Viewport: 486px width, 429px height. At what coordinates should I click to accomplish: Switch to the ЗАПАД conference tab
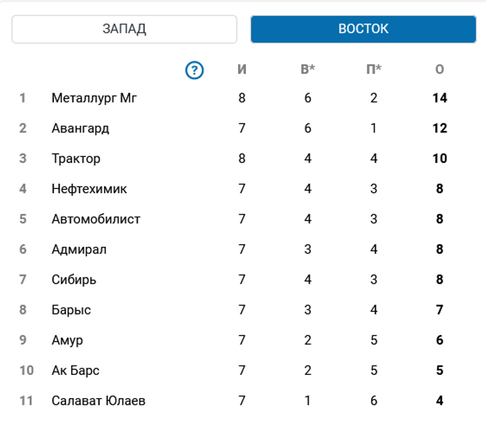[124, 29]
